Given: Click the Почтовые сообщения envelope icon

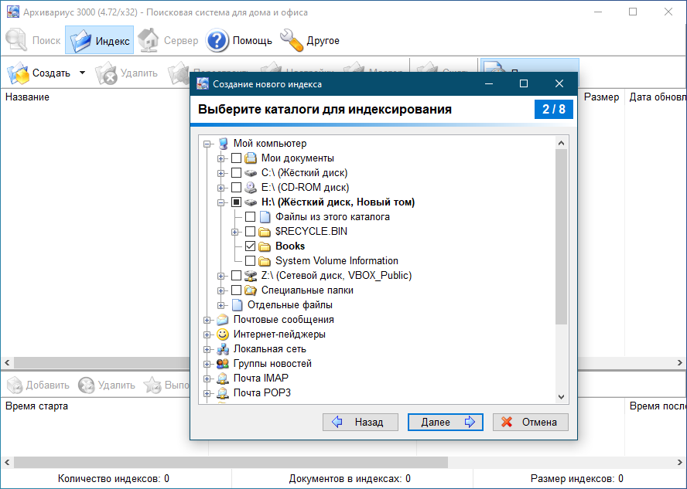Looking at the screenshot, I should point(223,320).
